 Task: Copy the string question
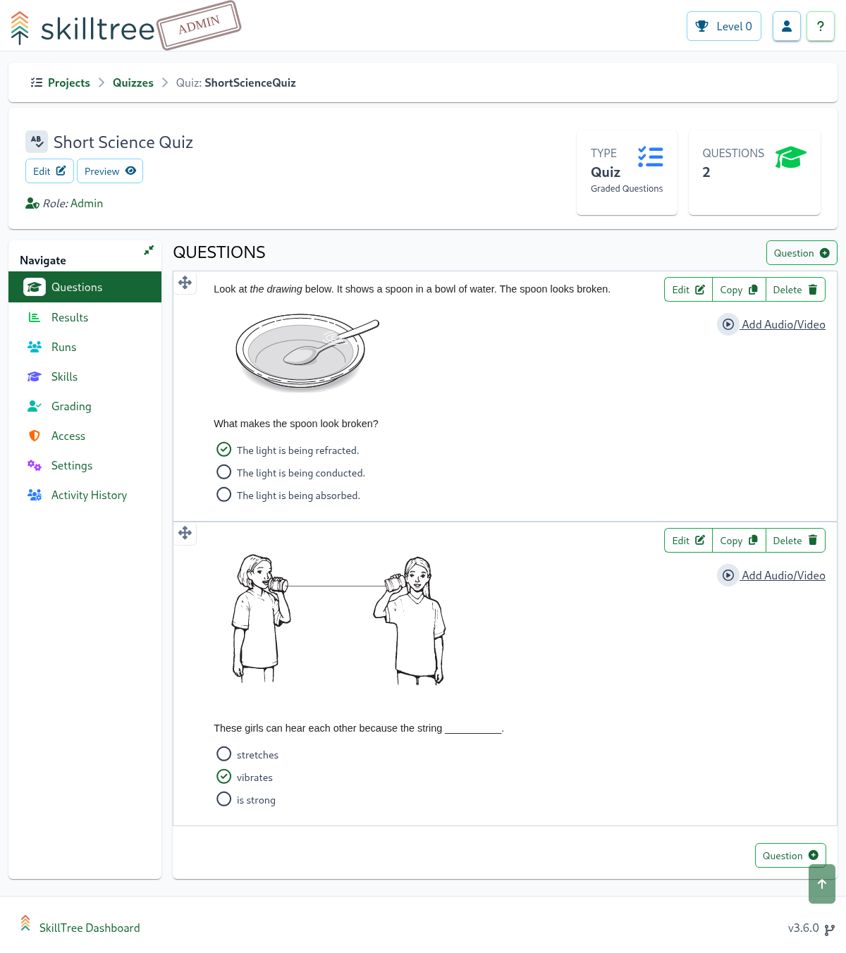(x=739, y=541)
